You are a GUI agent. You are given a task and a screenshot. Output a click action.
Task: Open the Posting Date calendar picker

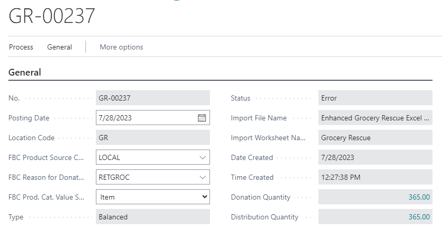[x=202, y=118]
